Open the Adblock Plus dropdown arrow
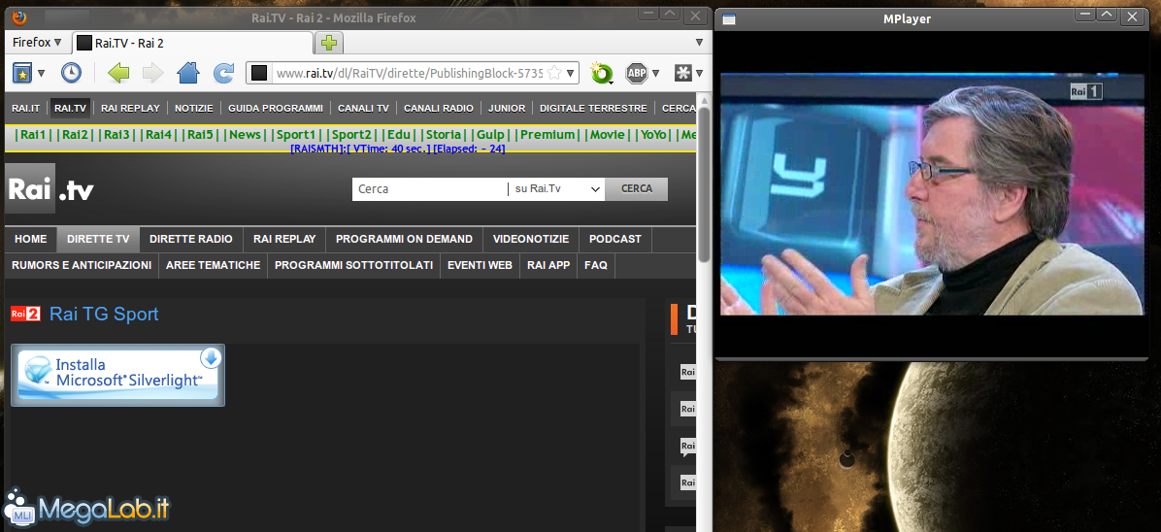The image size is (1161, 532). (655, 73)
